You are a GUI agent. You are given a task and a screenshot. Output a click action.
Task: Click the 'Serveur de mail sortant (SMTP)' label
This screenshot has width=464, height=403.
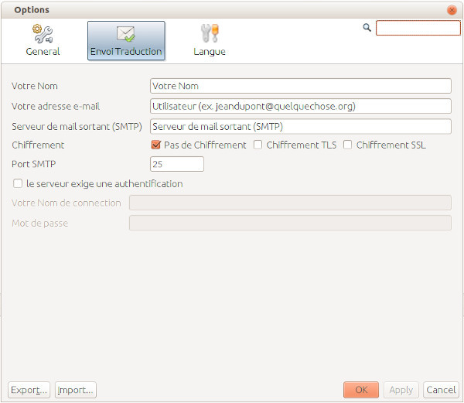[77, 127]
